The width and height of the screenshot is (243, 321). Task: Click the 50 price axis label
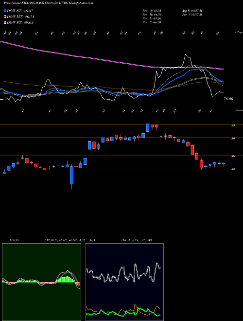[x=233, y=139]
